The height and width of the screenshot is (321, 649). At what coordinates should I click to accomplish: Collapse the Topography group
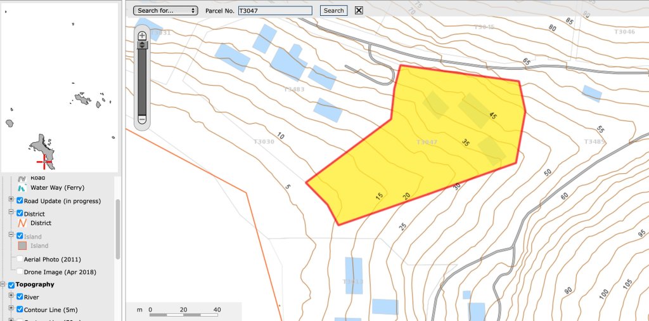(x=3, y=285)
